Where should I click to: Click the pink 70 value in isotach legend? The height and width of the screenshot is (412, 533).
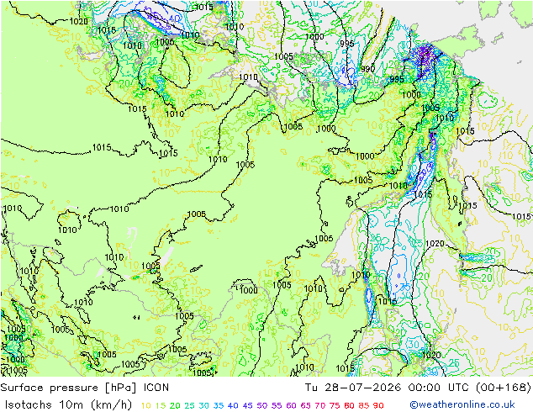click(x=320, y=405)
